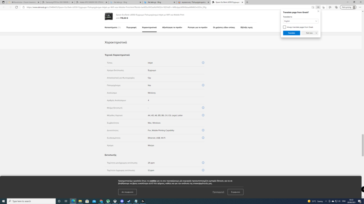Open the Favorites list icon
The height and width of the screenshot is (204, 364).
click(330, 7)
